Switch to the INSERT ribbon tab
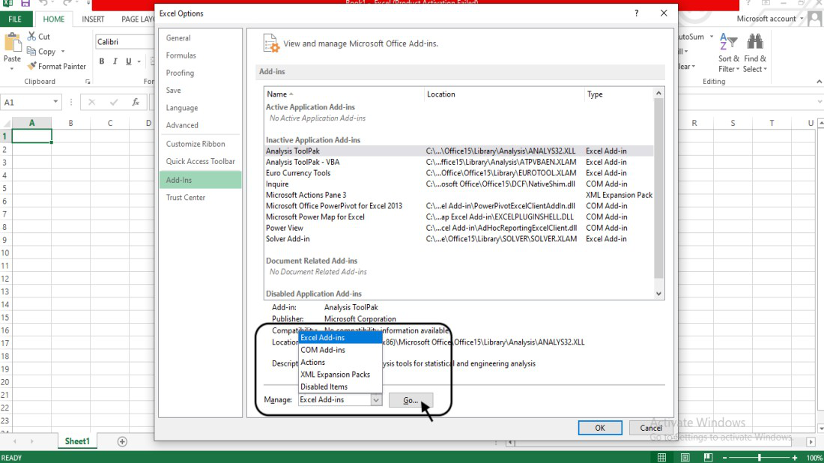 pyautogui.click(x=93, y=19)
